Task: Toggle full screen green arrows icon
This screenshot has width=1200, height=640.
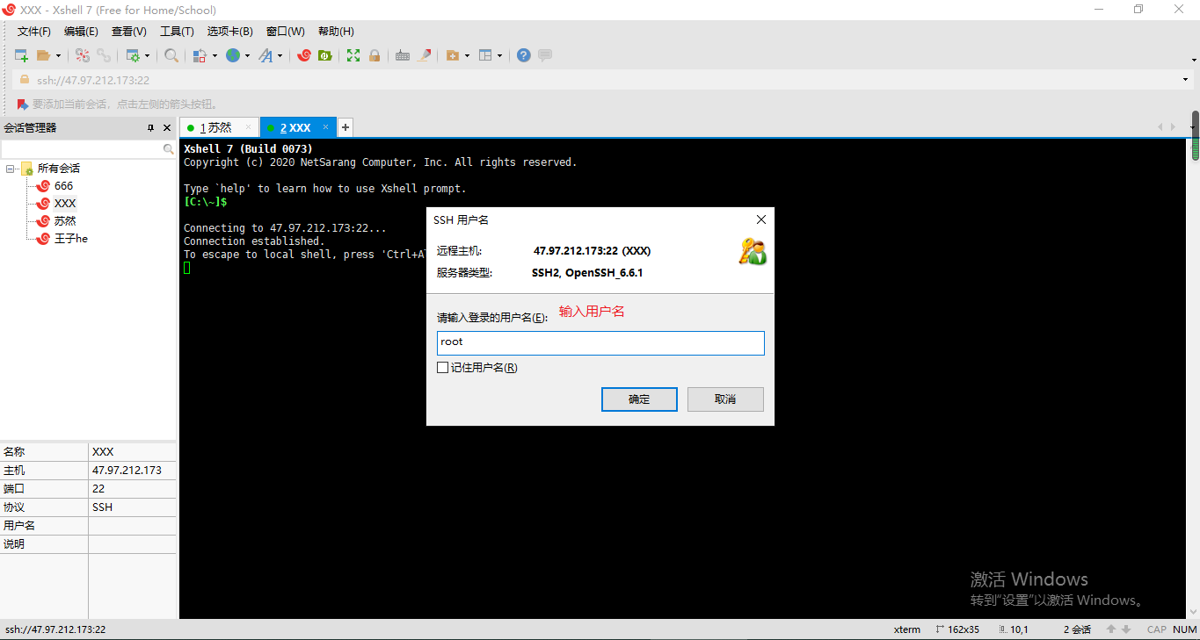Action: pyautogui.click(x=353, y=55)
